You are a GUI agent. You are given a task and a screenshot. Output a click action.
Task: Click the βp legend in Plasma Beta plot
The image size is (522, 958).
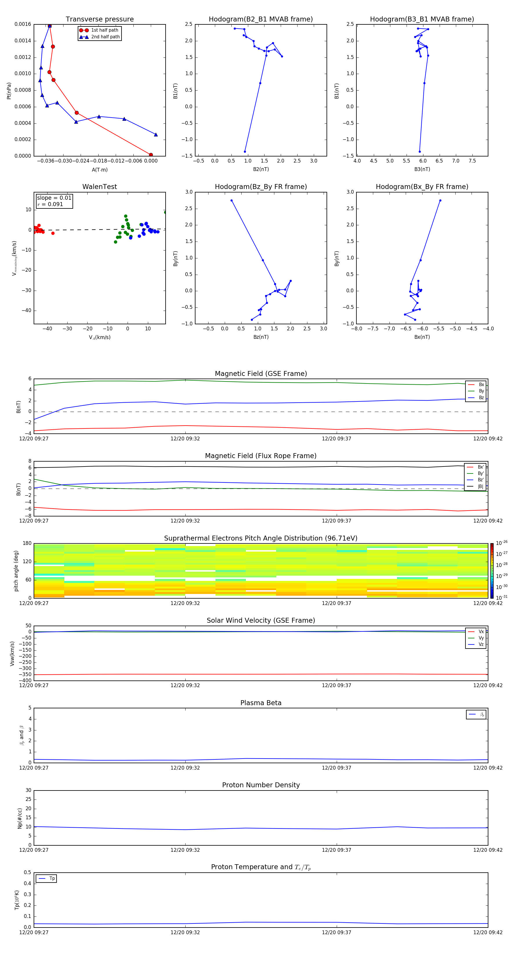[x=476, y=715]
